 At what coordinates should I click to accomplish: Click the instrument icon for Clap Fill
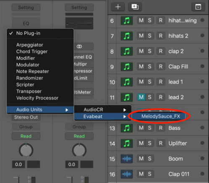[x=127, y=67]
